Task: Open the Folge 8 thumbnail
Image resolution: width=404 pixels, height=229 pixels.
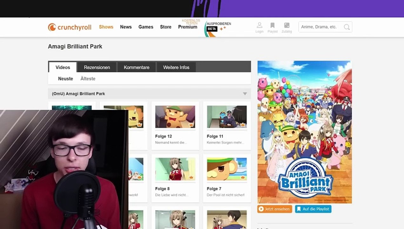Action: click(175, 169)
